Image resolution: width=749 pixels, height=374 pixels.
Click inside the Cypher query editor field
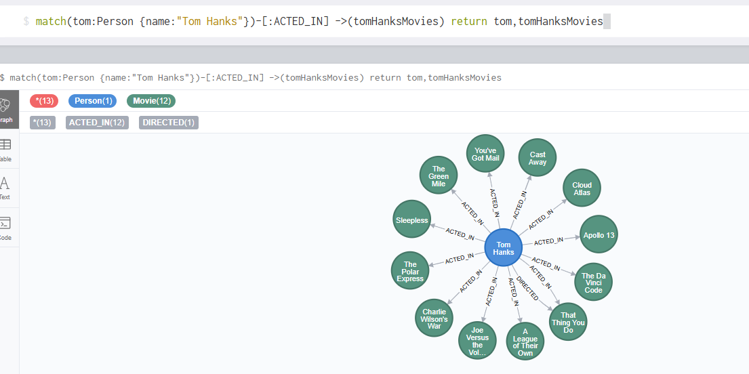(374, 22)
